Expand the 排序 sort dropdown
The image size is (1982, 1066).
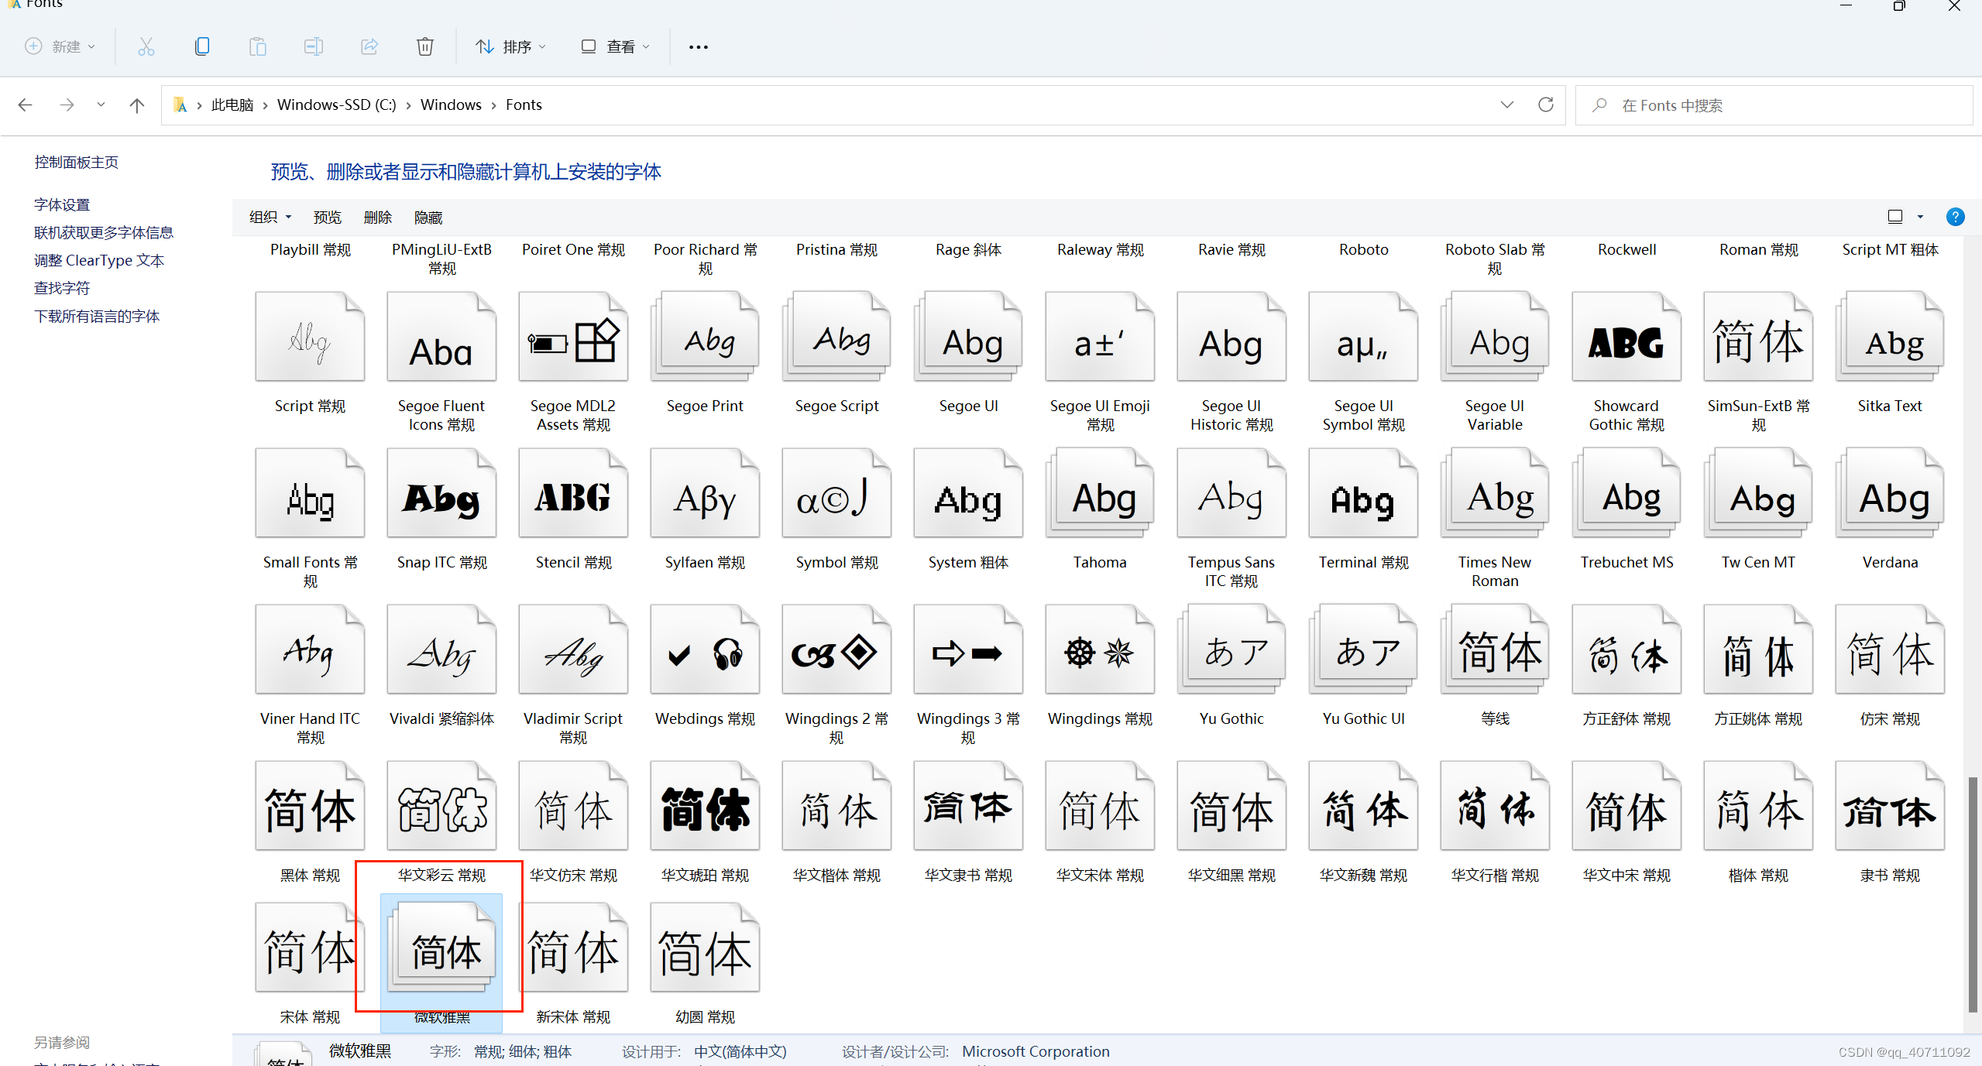click(511, 47)
